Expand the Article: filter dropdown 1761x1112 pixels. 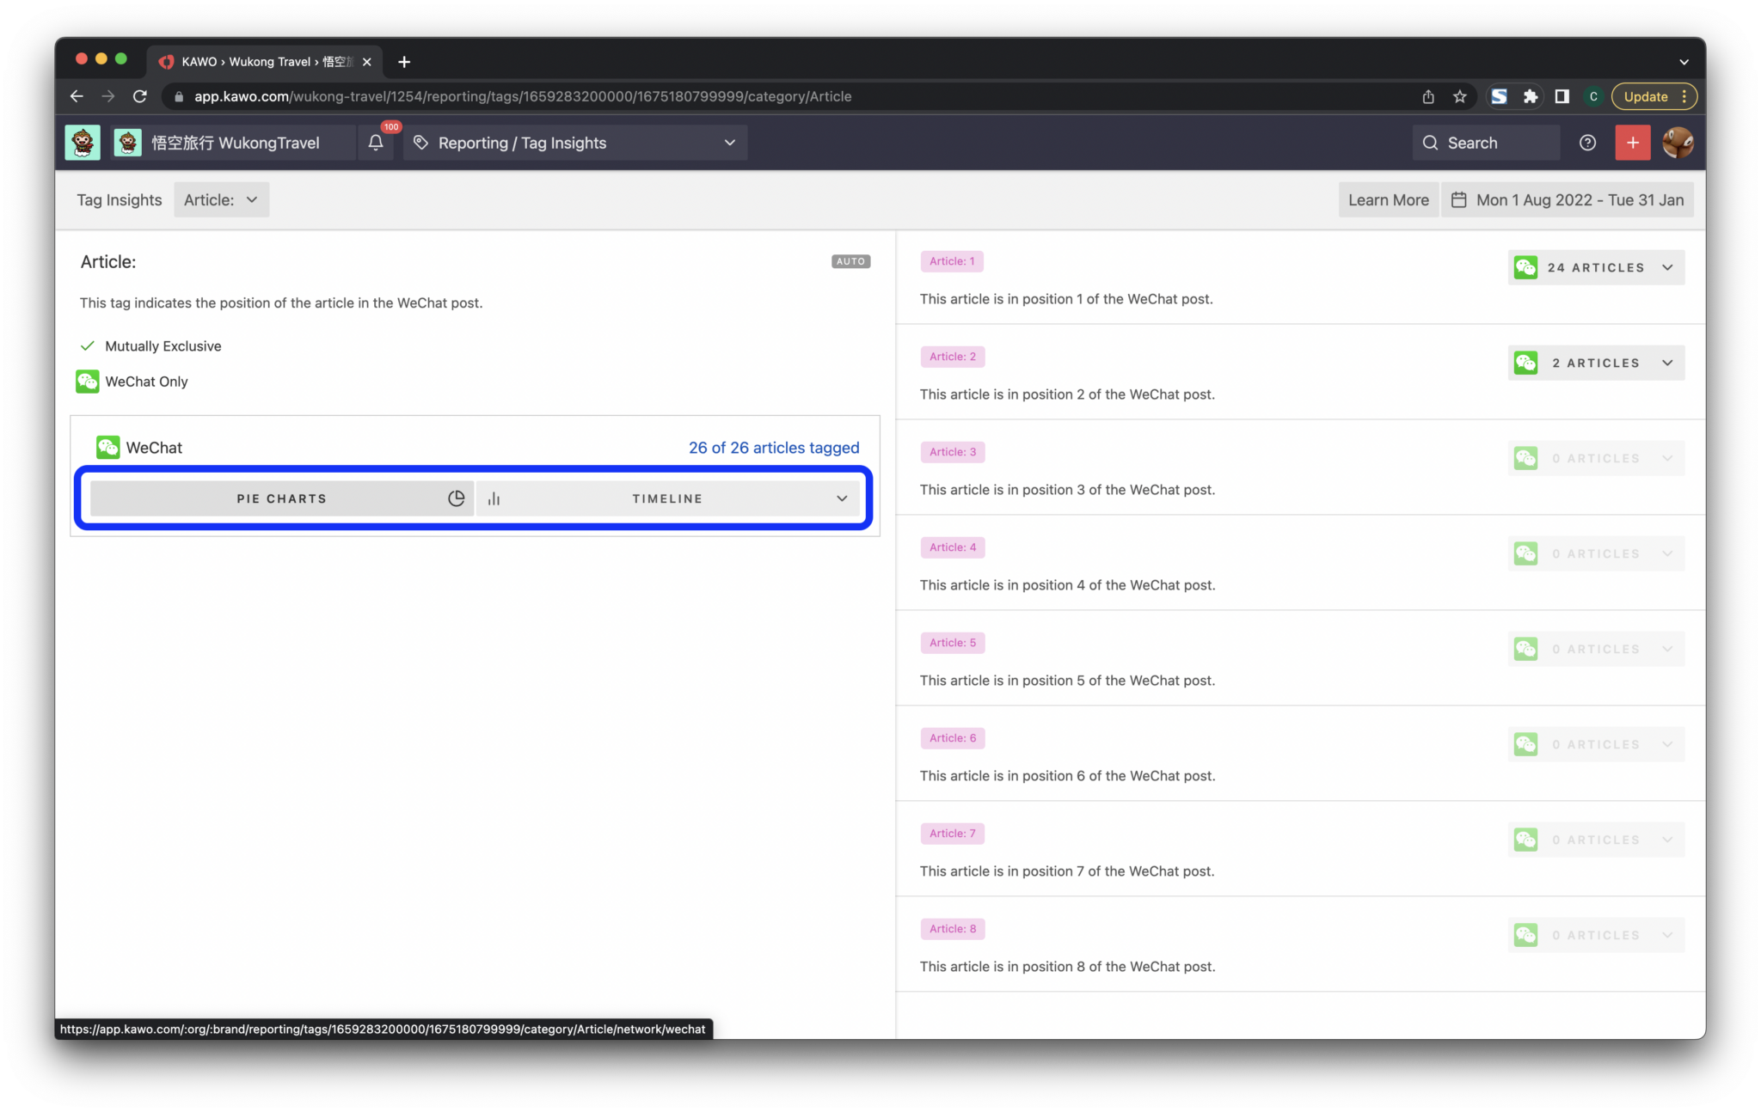[x=221, y=199]
